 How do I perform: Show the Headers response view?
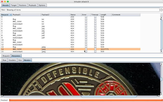tap(12, 60)
